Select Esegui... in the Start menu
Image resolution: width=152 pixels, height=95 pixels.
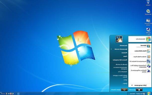pos(125,83)
